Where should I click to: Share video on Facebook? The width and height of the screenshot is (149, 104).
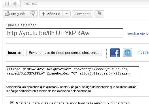coord(115,53)
